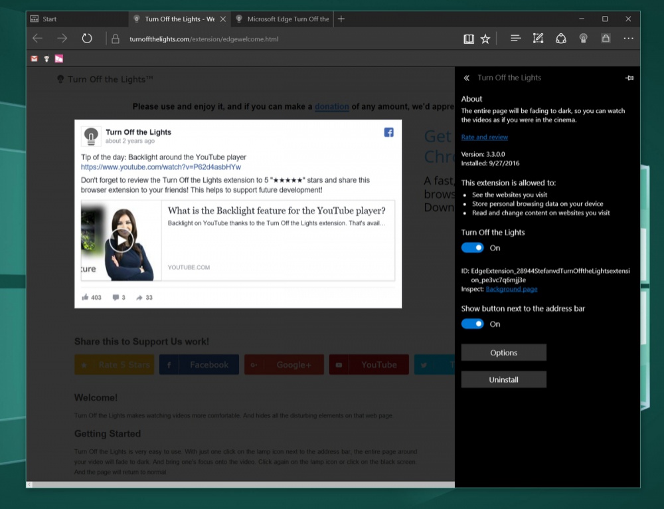
Task: Follow the donation link
Action: click(331, 107)
